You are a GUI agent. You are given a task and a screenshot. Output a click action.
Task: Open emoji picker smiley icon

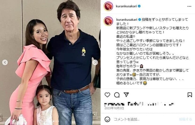point(107,119)
